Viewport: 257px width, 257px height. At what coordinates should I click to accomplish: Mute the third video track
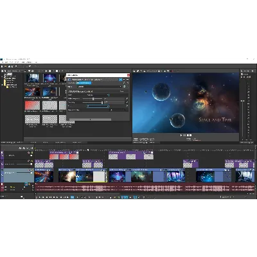tap(29, 170)
